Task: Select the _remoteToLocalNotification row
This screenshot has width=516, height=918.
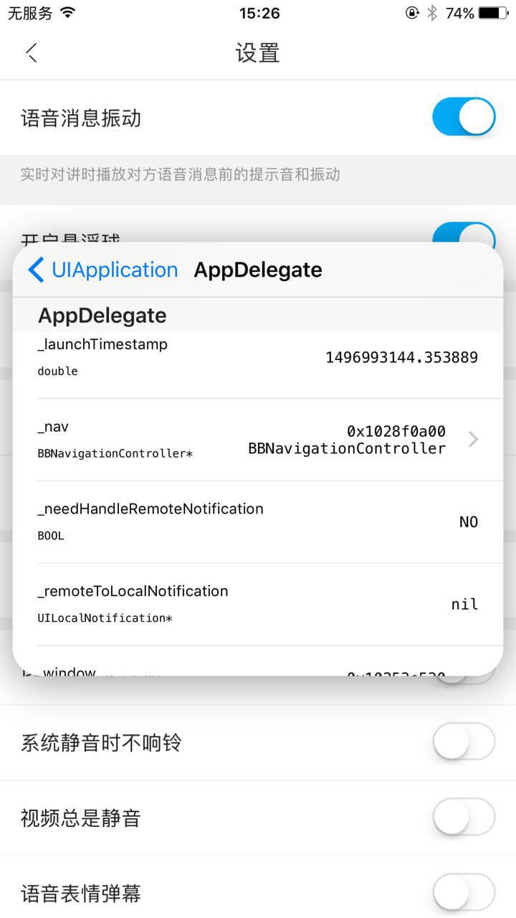Action: point(258,604)
